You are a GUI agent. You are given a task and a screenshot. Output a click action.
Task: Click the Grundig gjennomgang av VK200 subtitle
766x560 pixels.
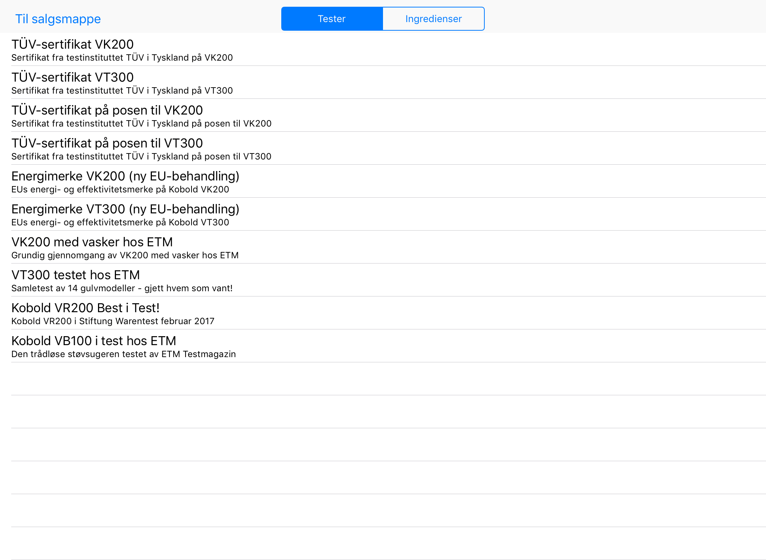(125, 255)
